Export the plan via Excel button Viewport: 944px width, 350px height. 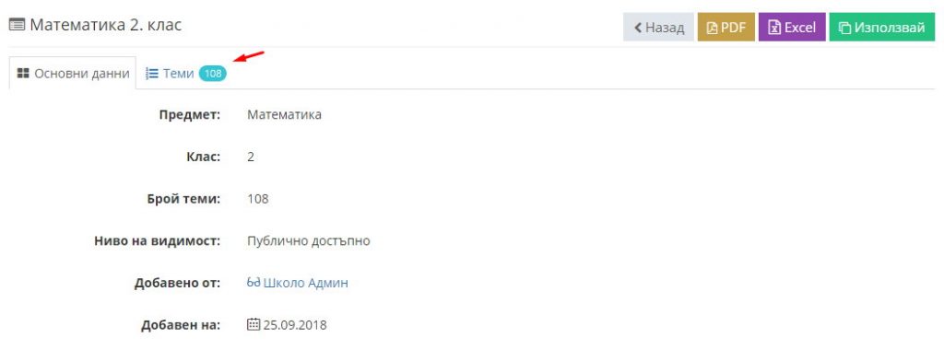(792, 27)
